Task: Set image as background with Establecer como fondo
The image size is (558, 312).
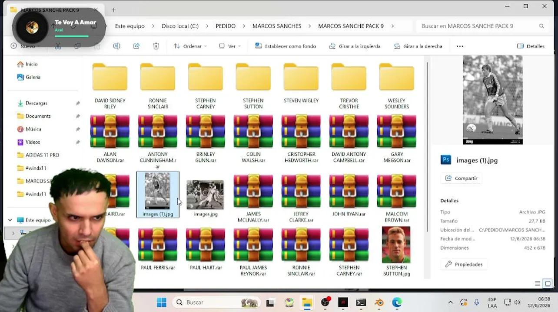Action: (x=286, y=46)
